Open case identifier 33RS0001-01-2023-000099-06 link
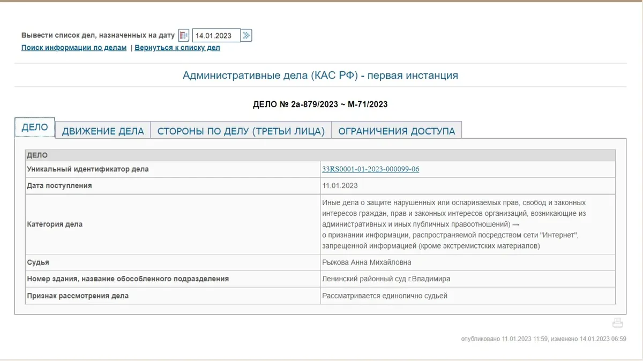This screenshot has width=643, height=361. (370, 169)
